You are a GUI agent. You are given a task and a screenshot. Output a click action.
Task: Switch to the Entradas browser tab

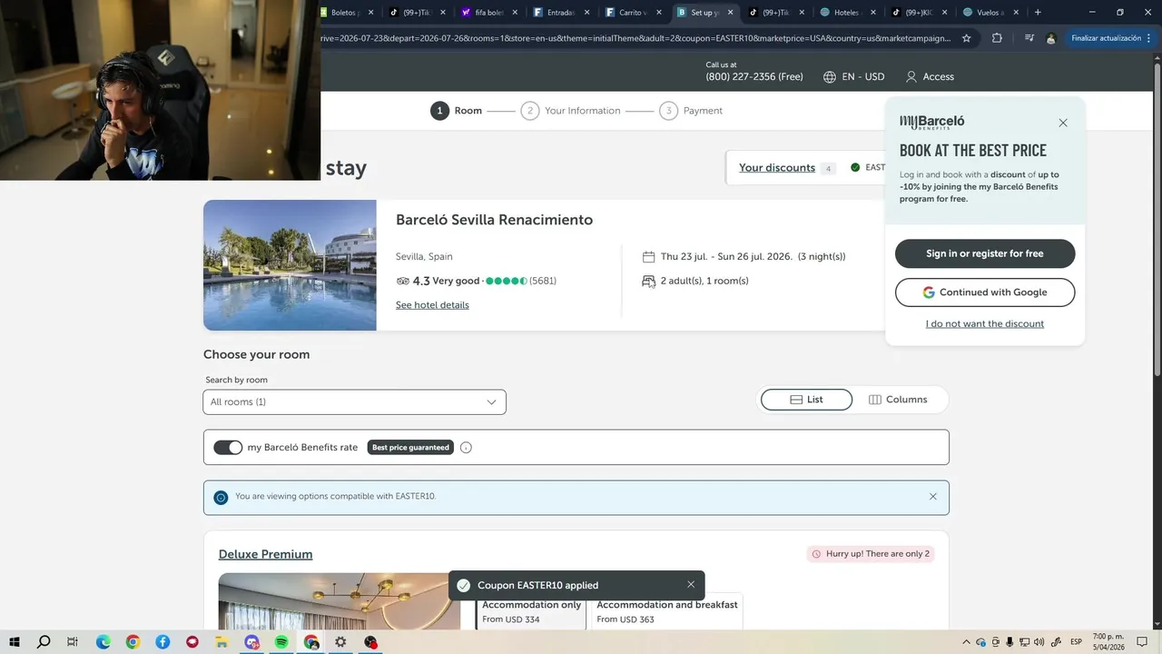pos(561,13)
